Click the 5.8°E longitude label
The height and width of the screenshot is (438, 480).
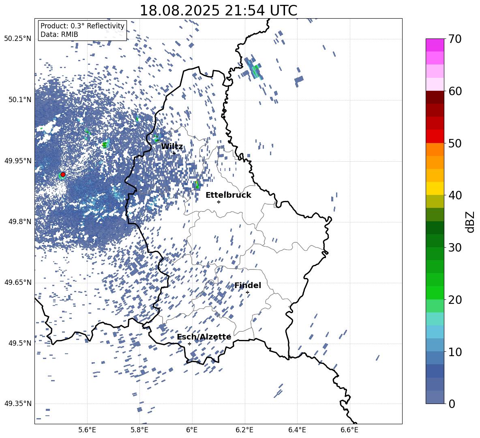(x=139, y=430)
